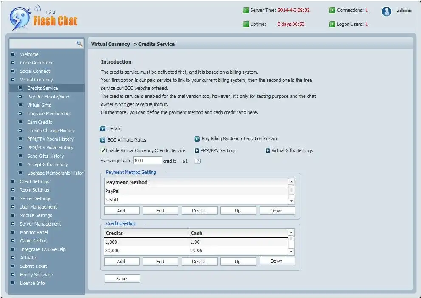Click the PPM/PPV Settings arrow icon
This screenshot has height=298, width=421.
coord(197,150)
